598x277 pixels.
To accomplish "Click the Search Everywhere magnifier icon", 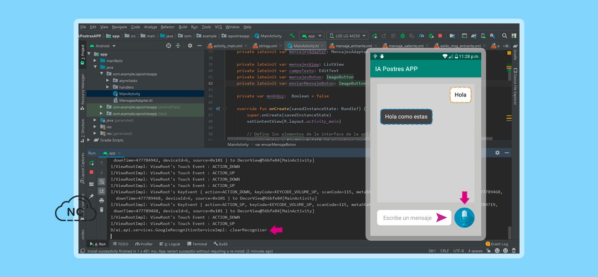I will click(504, 36).
